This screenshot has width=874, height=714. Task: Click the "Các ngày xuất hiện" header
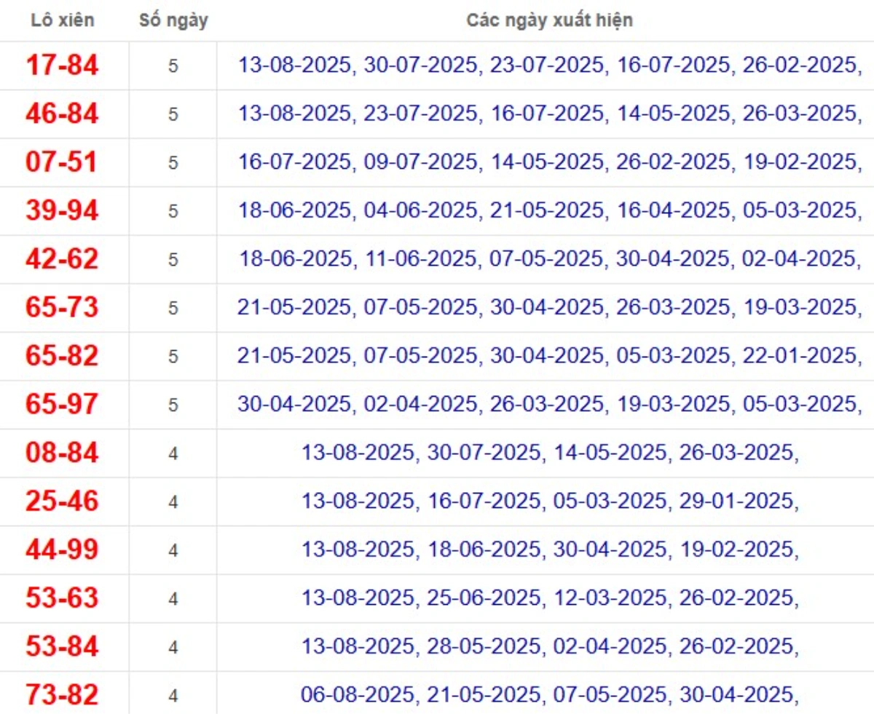pyautogui.click(x=549, y=20)
